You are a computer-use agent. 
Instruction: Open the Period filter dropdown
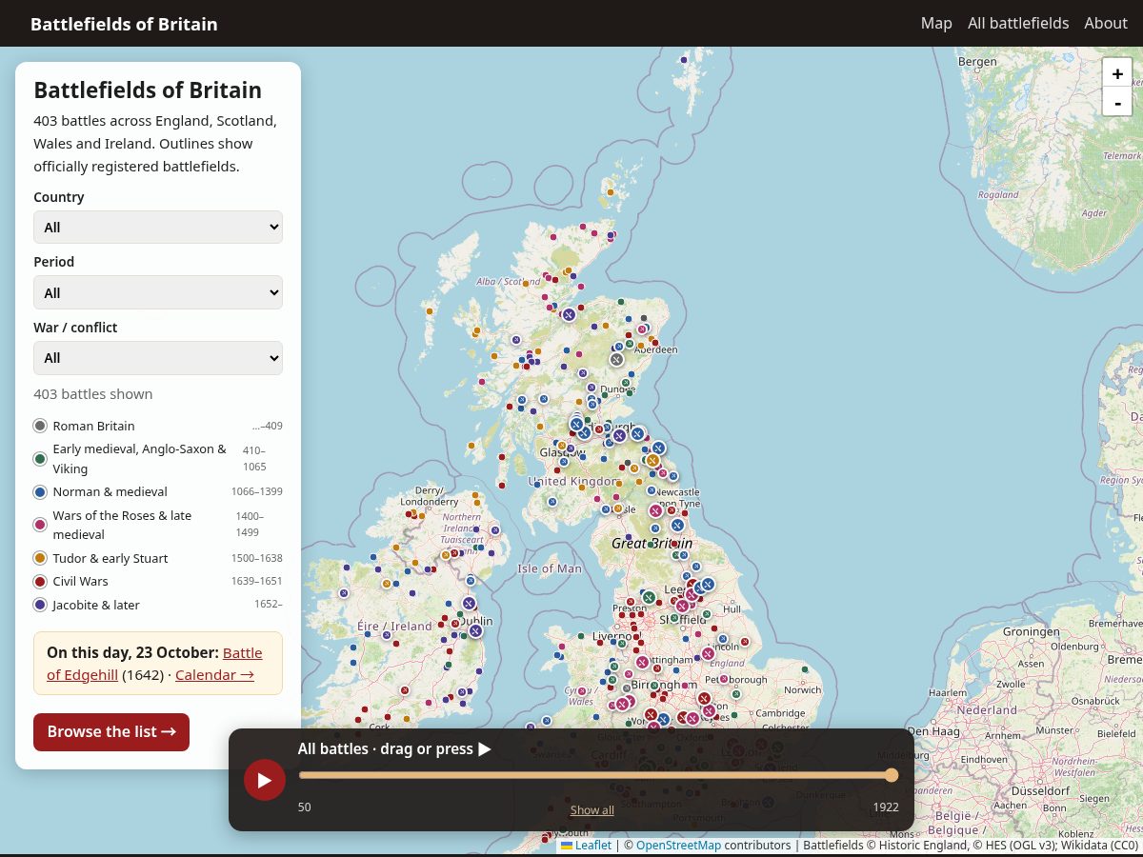[x=158, y=292]
